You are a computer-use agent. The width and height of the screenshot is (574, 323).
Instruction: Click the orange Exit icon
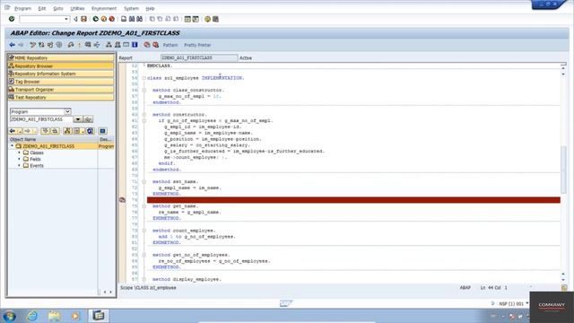point(104,19)
